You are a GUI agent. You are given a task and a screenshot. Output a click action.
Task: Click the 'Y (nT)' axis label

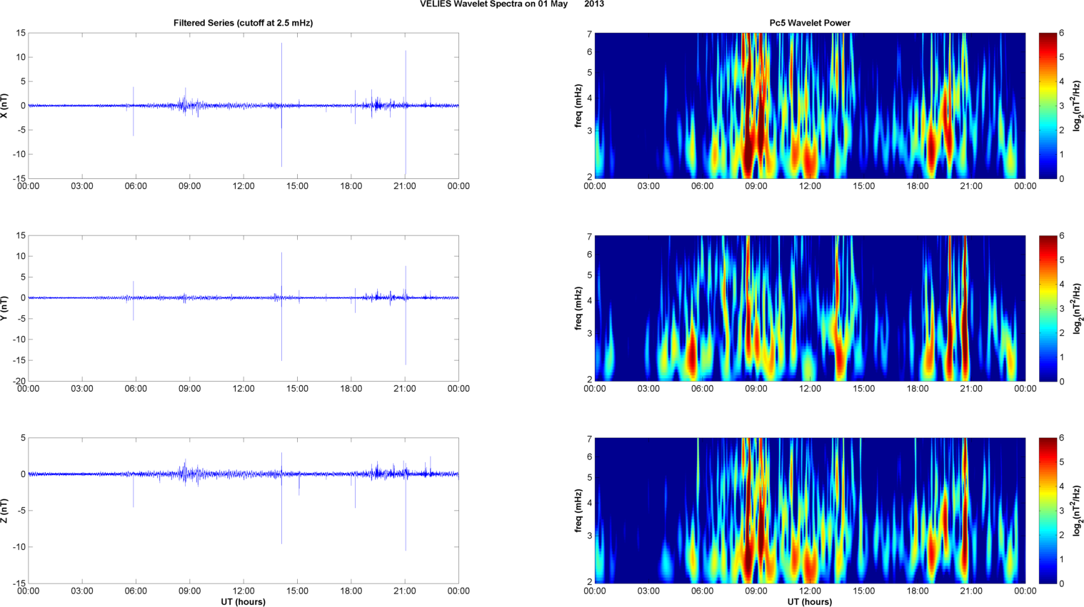(x=4, y=308)
